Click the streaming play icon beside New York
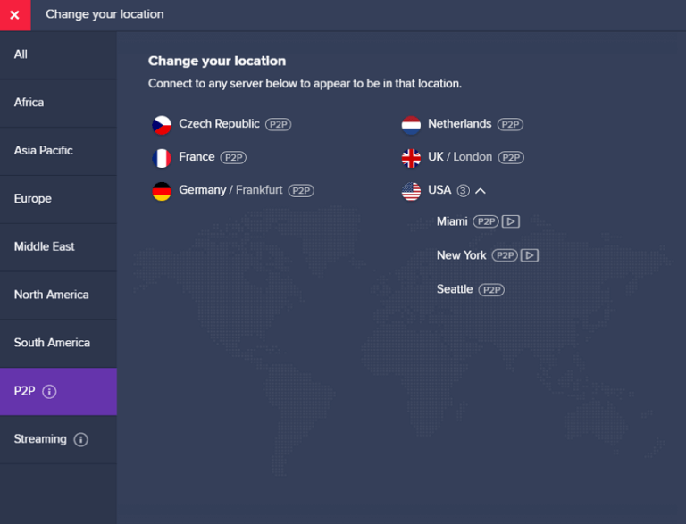 point(530,255)
